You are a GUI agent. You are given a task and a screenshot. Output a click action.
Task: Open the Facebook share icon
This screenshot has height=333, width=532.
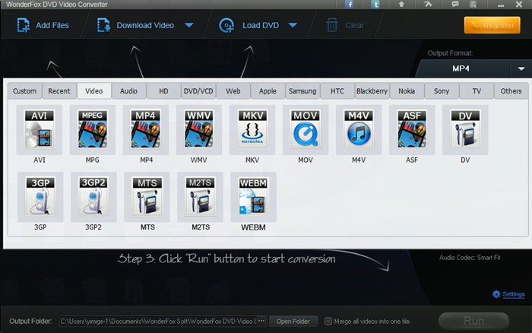click(349, 5)
